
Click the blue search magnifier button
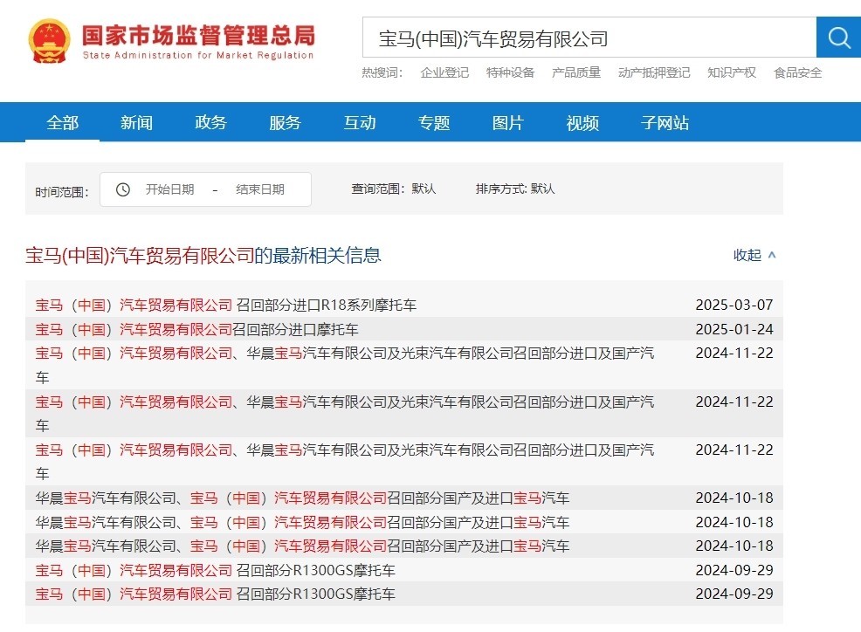tap(838, 38)
